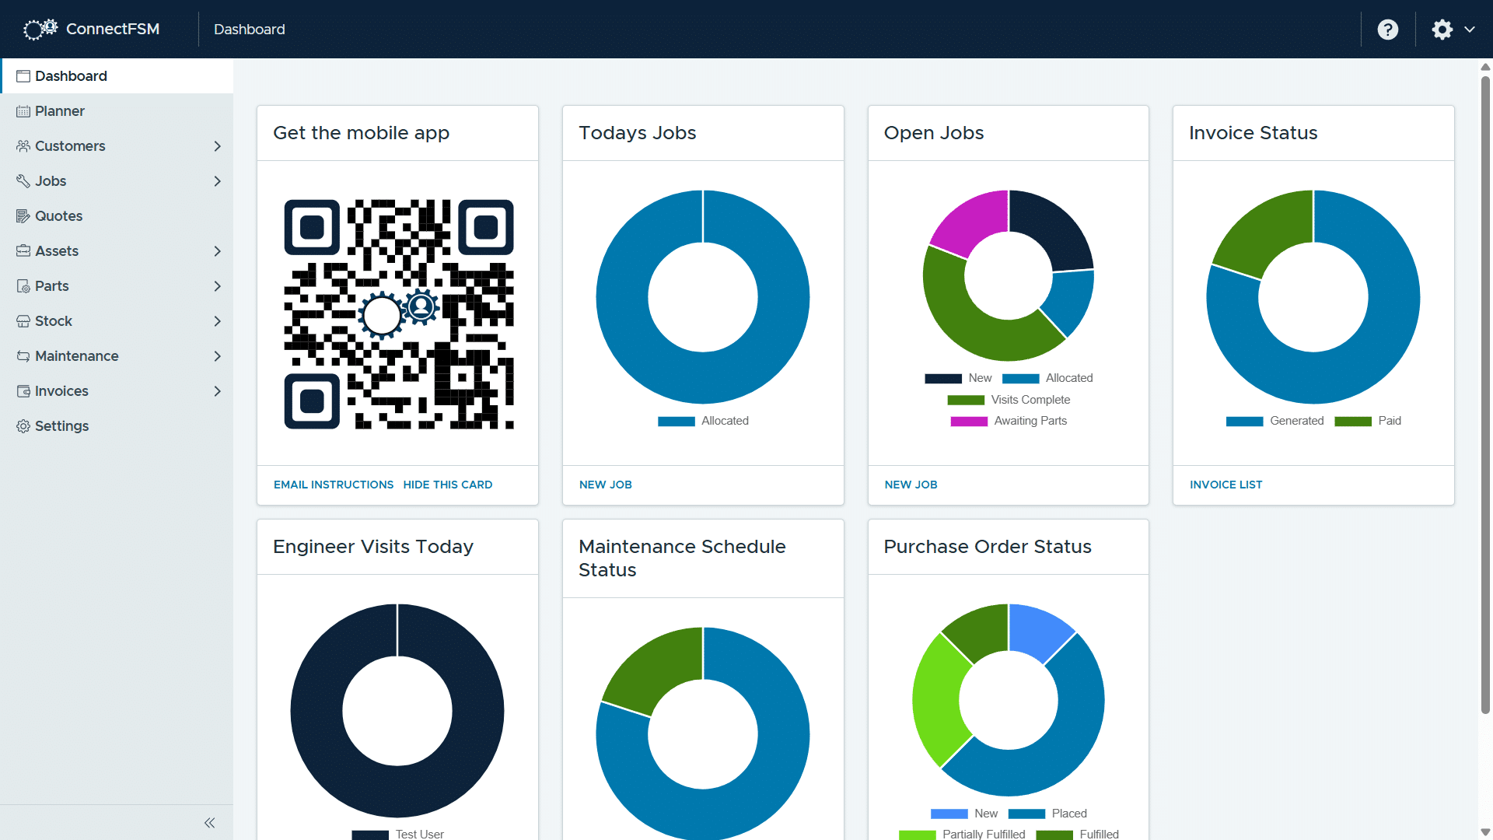The image size is (1493, 840).
Task: Click the Dashboard header breadcrumb text
Action: (250, 30)
